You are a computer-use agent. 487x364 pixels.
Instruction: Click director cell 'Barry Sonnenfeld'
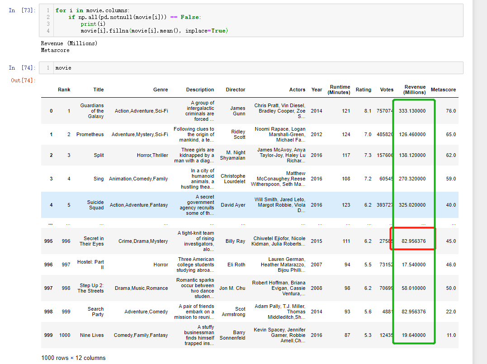[232, 335]
